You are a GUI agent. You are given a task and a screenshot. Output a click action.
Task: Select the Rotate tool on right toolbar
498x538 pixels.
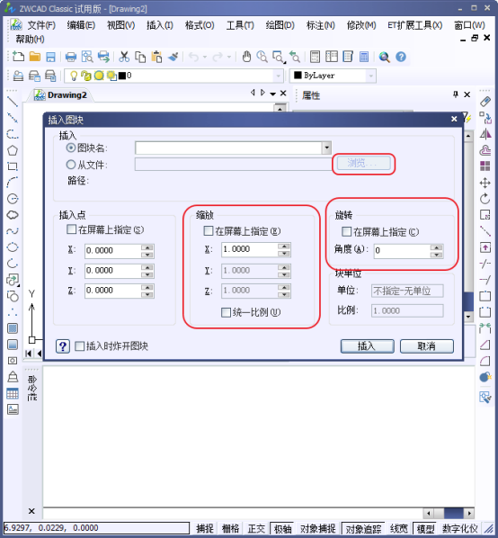pyautogui.click(x=485, y=199)
